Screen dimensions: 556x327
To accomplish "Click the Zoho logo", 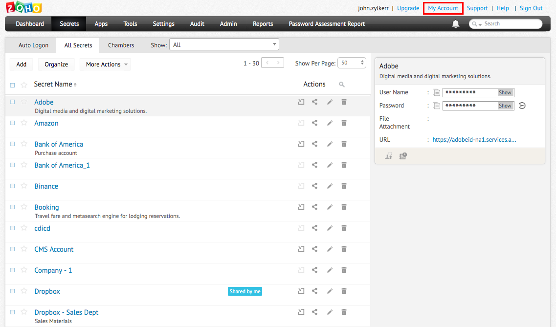I will 24,7.
